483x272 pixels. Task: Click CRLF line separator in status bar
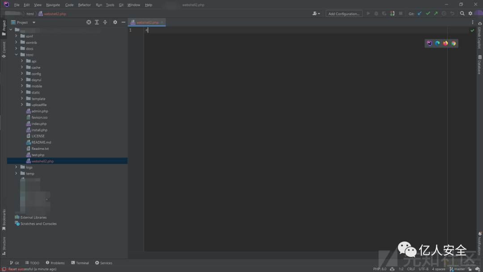(x=411, y=269)
